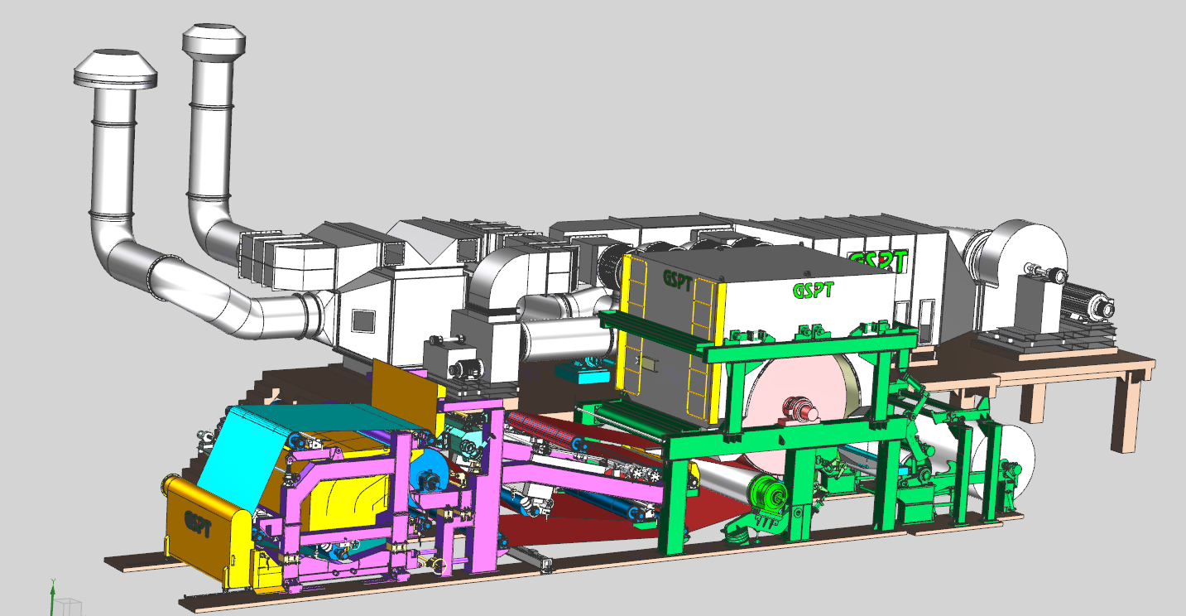Select the taller second exhaust stack cap
Screen dimensions: 1186x616
214,41
